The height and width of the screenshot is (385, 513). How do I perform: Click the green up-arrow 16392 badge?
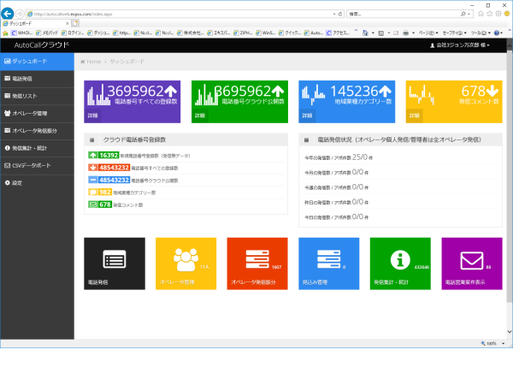[x=109, y=156]
